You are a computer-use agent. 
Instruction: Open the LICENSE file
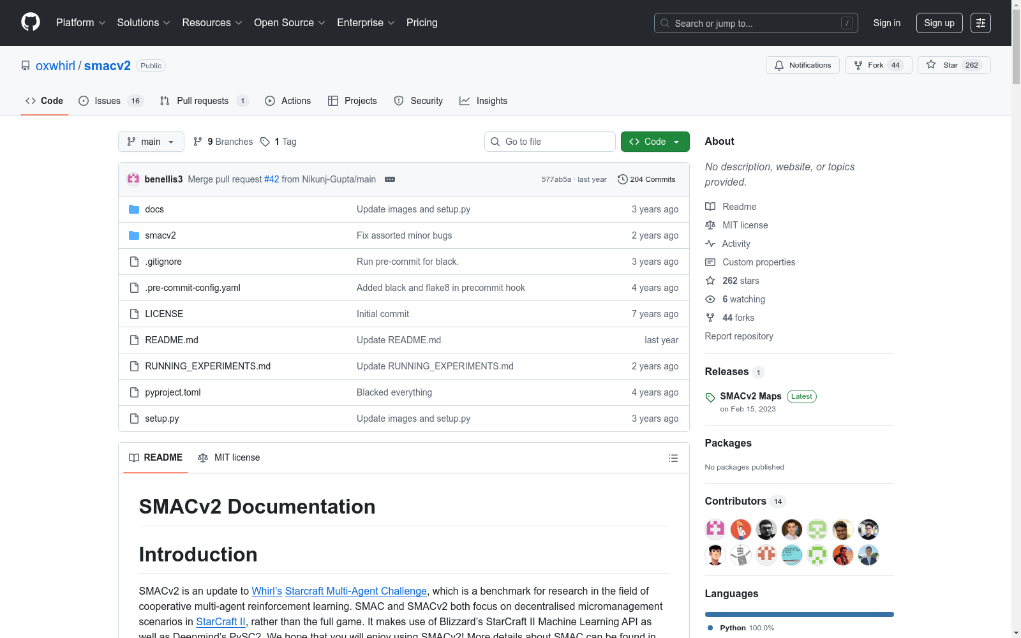[164, 314]
